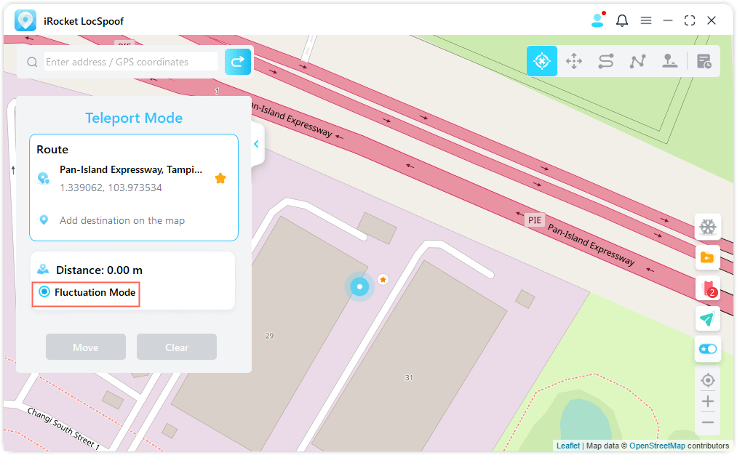Collapse the side panel with the chevron
Image resolution: width=737 pixels, height=455 pixels.
[256, 144]
